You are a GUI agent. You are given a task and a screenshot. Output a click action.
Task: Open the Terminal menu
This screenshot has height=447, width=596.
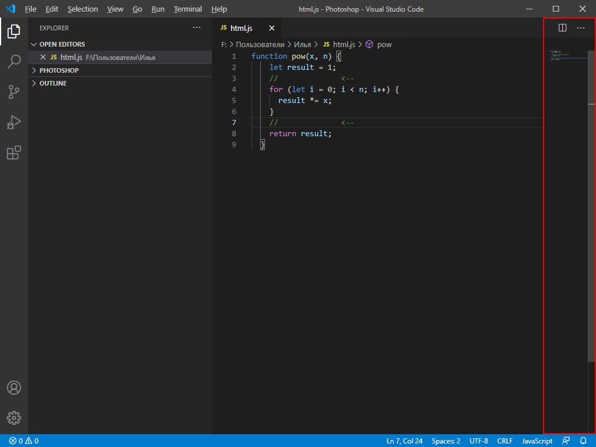[x=187, y=9]
